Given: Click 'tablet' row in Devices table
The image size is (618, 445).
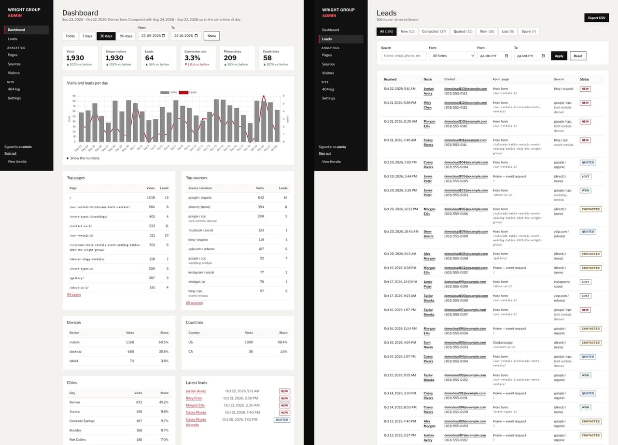Looking at the screenshot, I should point(119,361).
